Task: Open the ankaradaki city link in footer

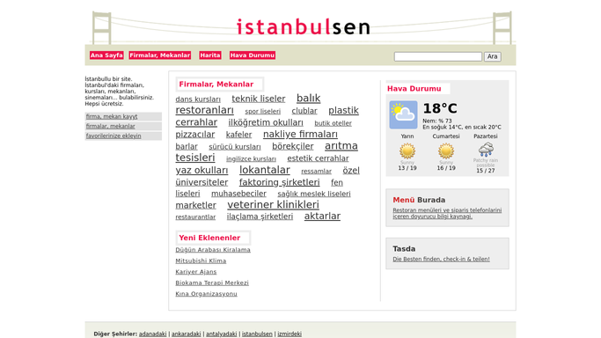Action: tap(186, 334)
